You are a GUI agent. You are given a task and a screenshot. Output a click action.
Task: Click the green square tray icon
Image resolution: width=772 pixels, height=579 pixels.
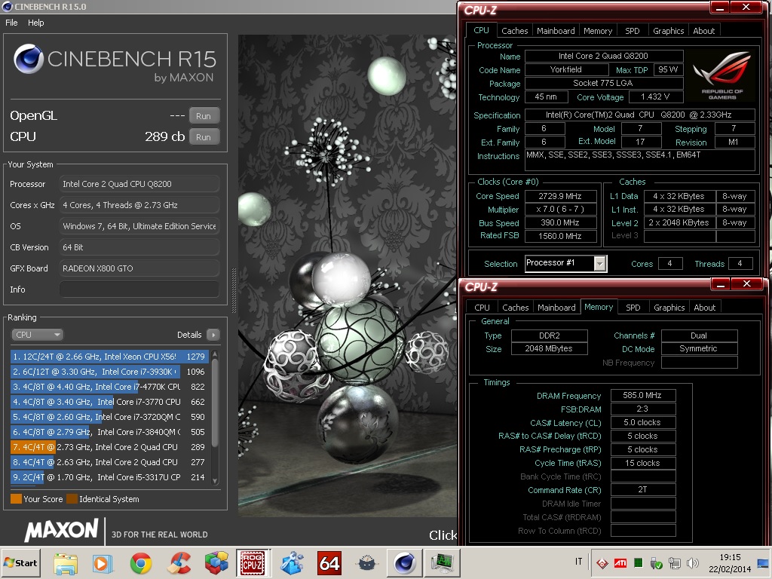pyautogui.click(x=638, y=562)
